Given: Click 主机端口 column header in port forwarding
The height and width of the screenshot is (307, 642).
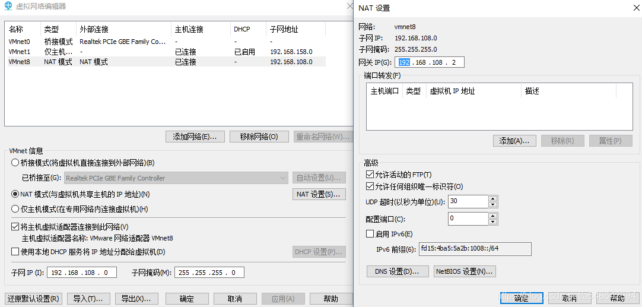Looking at the screenshot, I should point(384,91).
